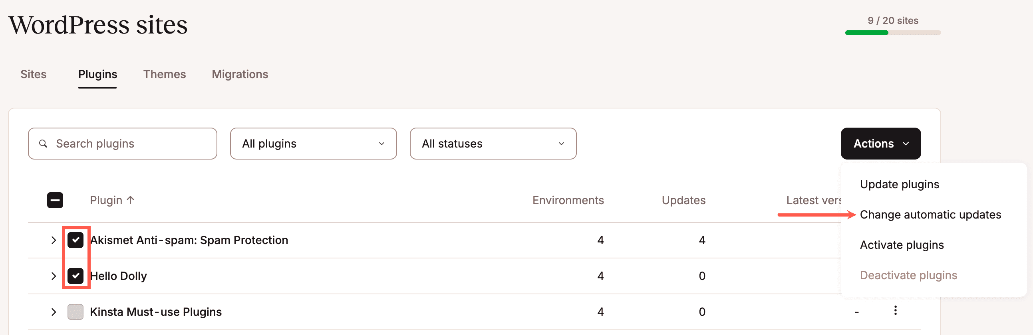Switch to the Sites tab
Screen dimensions: 1033x335
33,75
